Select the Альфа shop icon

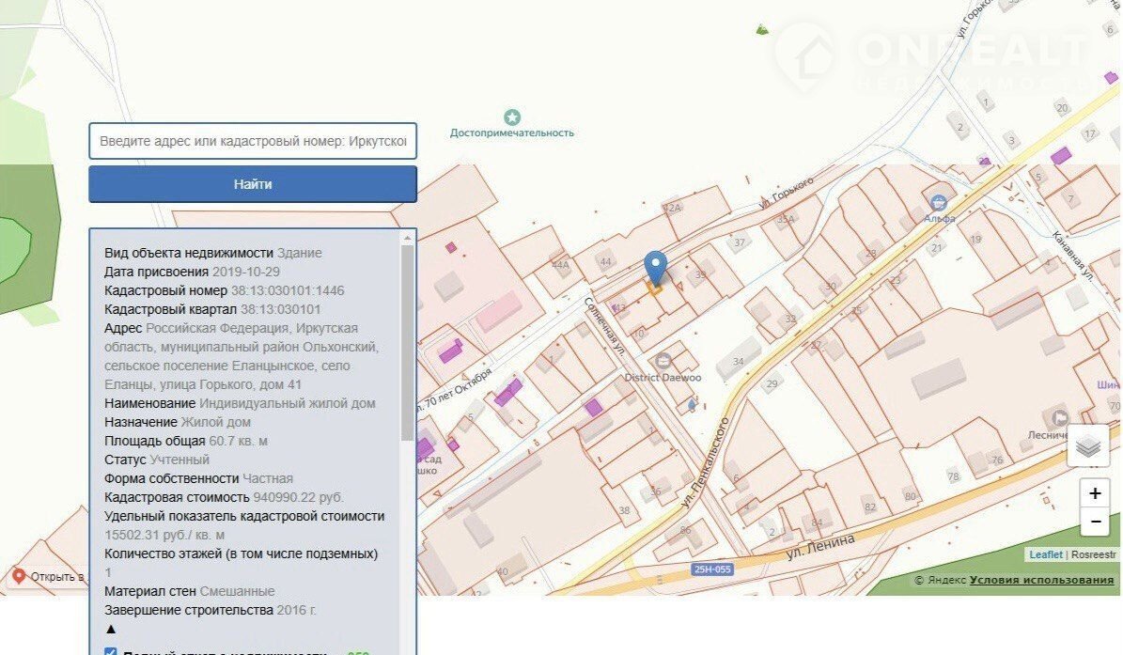tap(938, 202)
